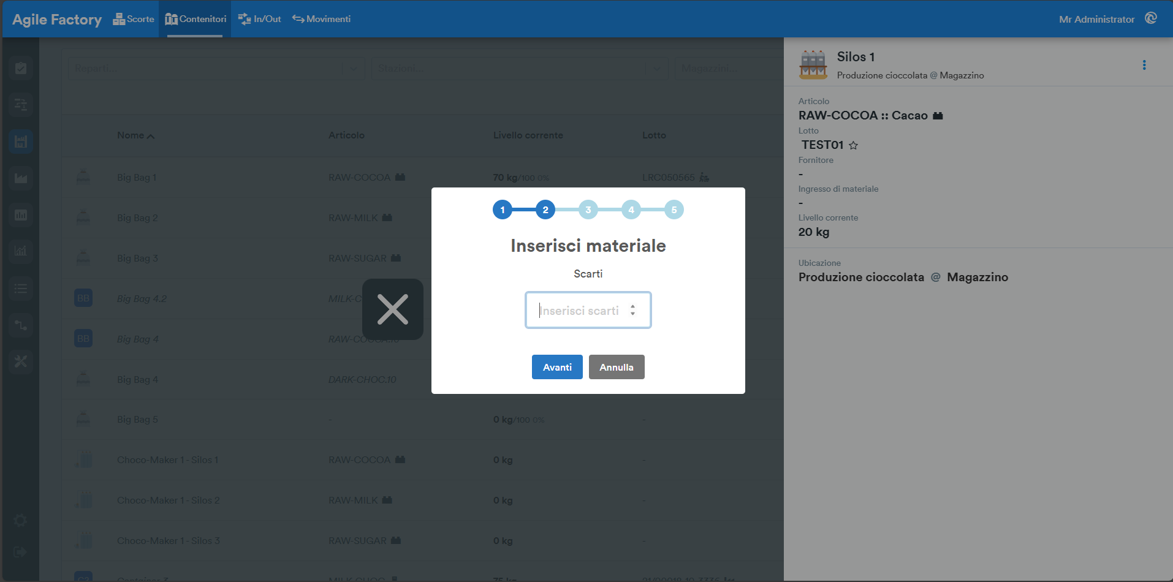Switch to the In/Out tab

(x=260, y=19)
